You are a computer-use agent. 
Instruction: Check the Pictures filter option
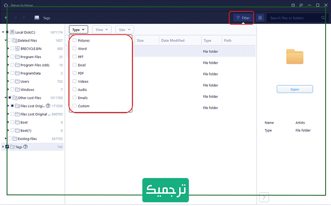[74, 40]
